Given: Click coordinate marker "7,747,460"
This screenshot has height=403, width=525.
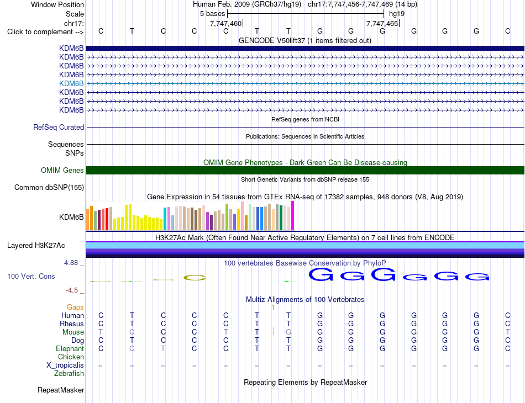Looking at the screenshot, I should [225, 23].
